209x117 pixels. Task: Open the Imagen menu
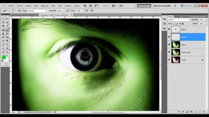[x=28, y=6]
